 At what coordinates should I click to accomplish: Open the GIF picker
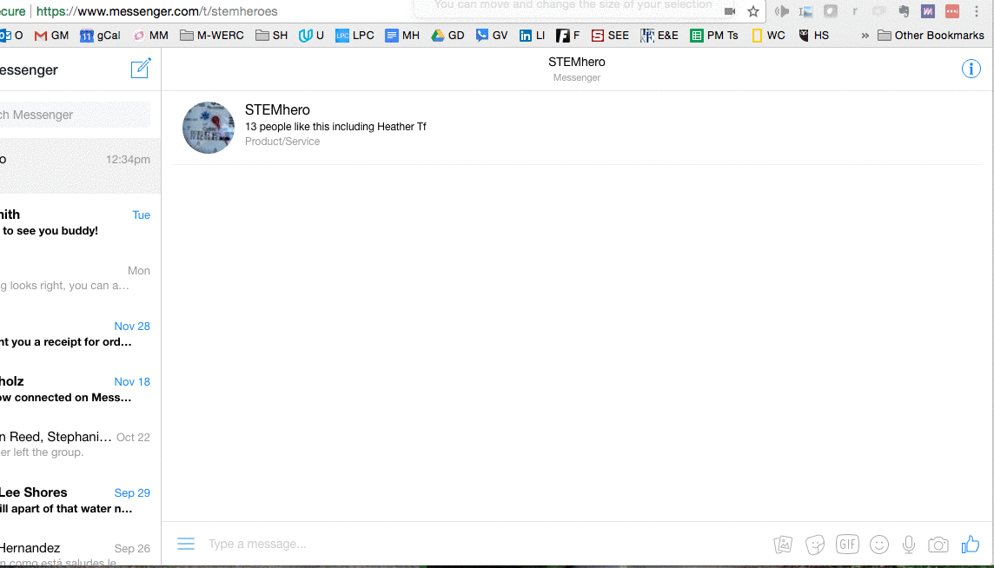click(847, 544)
